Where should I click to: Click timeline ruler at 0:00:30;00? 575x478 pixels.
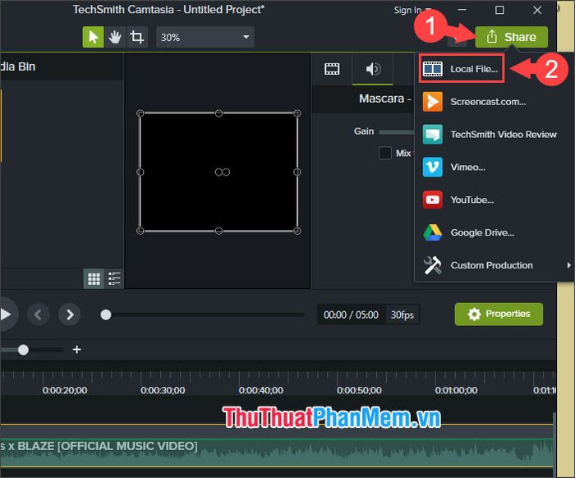coord(163,390)
